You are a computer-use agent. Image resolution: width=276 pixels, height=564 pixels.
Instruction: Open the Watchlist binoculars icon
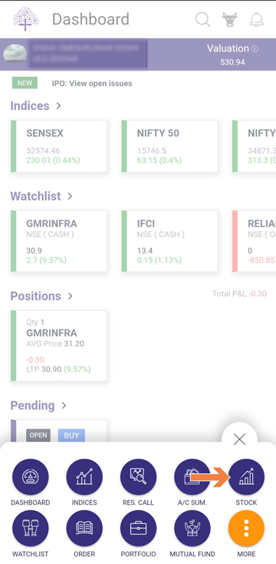pos(31,529)
